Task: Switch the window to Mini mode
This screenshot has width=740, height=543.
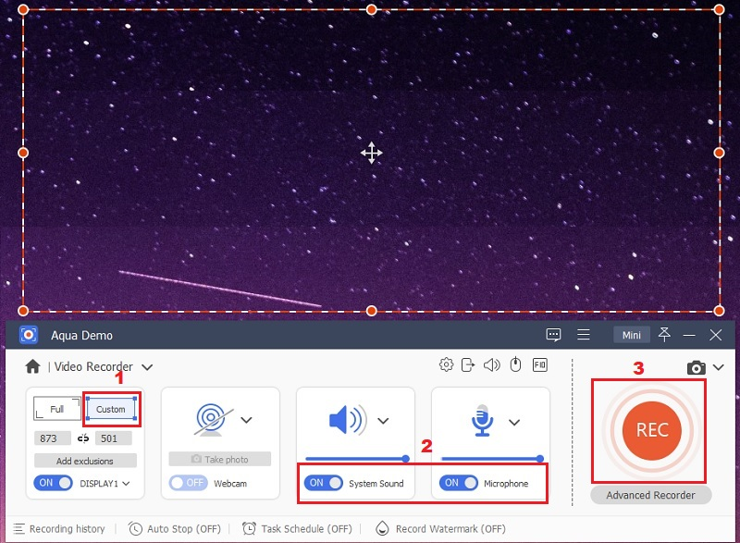Action: (632, 335)
